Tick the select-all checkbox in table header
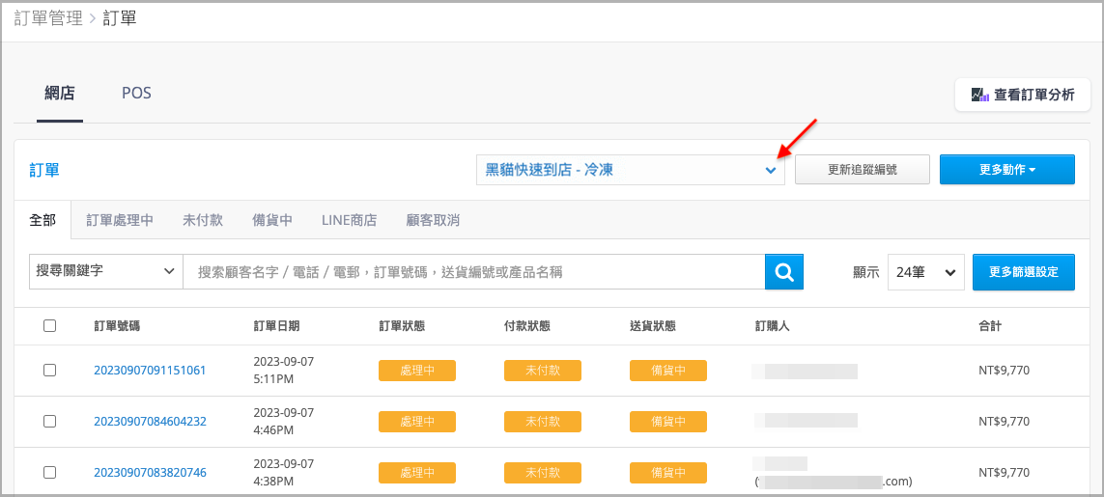The image size is (1104, 497). pyautogui.click(x=49, y=326)
